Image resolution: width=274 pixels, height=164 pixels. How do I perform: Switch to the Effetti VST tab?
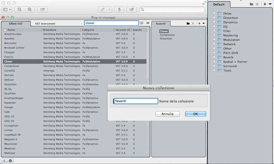pos(16,23)
